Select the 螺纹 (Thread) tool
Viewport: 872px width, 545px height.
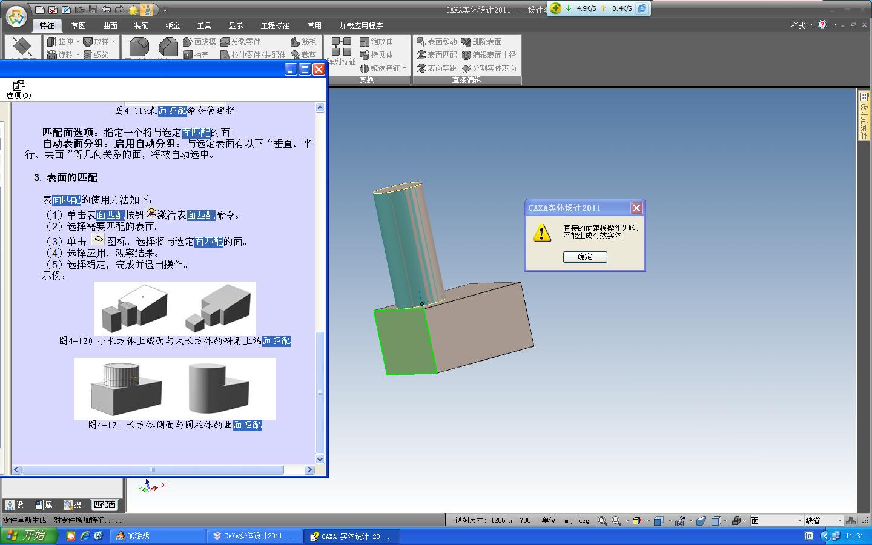[x=96, y=54]
